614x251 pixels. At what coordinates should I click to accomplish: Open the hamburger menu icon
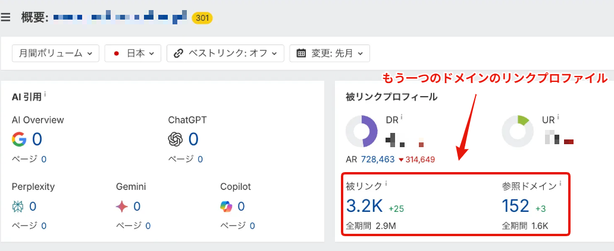6,17
